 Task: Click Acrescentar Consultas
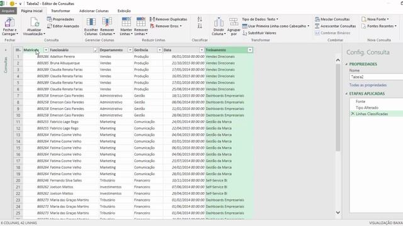tap(336, 26)
